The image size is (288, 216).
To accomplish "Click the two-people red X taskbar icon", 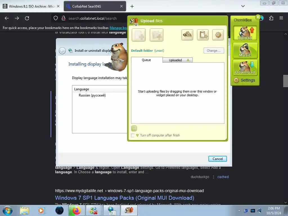I will coord(94,210).
